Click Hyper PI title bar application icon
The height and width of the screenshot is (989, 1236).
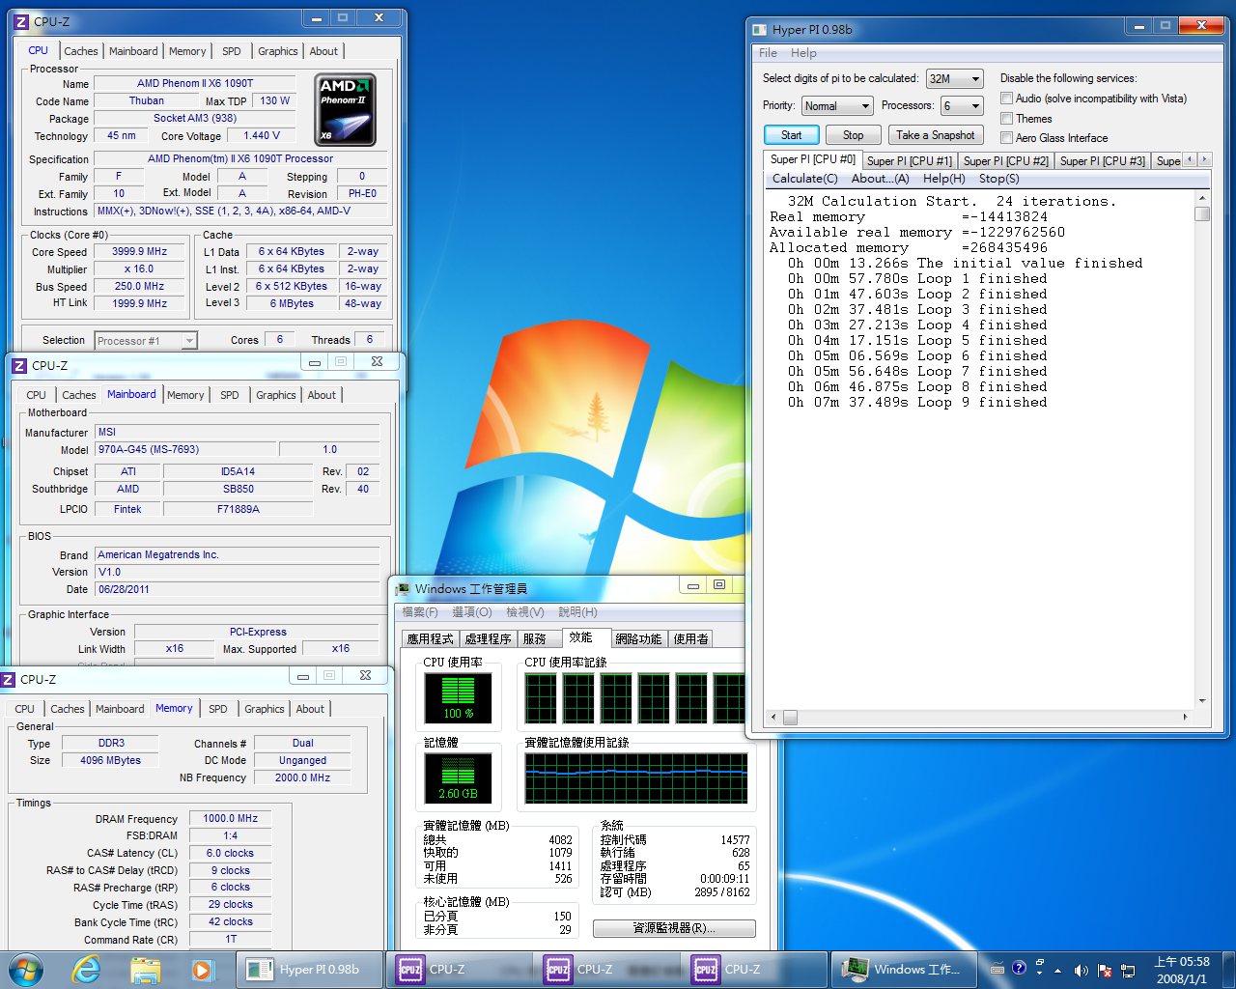pos(759,29)
